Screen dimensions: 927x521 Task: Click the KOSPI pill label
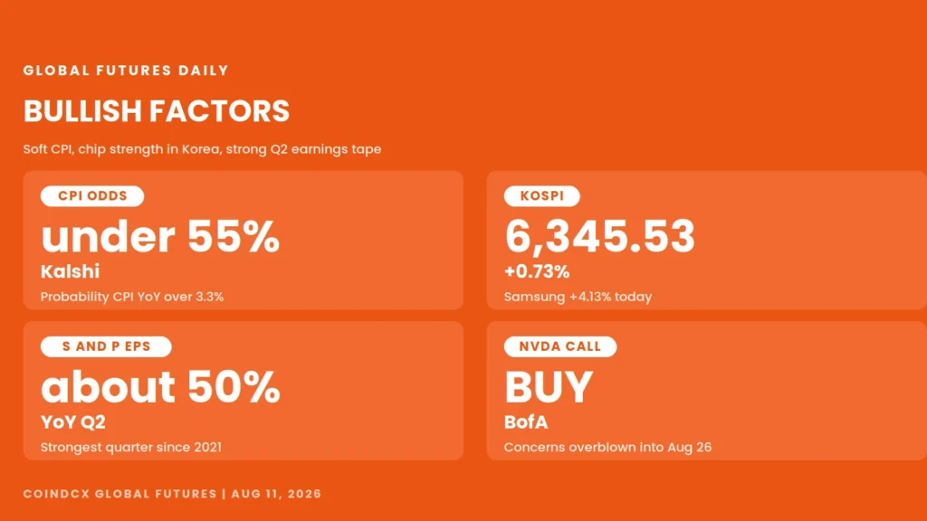[x=541, y=196]
